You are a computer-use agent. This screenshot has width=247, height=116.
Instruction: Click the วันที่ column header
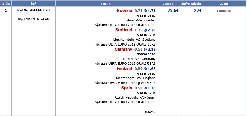[34, 3]
